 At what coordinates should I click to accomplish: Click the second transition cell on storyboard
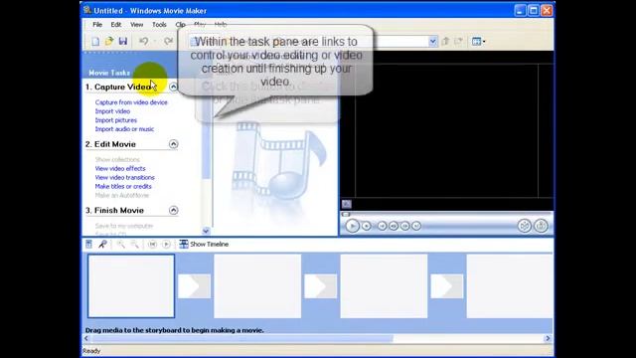[320, 286]
